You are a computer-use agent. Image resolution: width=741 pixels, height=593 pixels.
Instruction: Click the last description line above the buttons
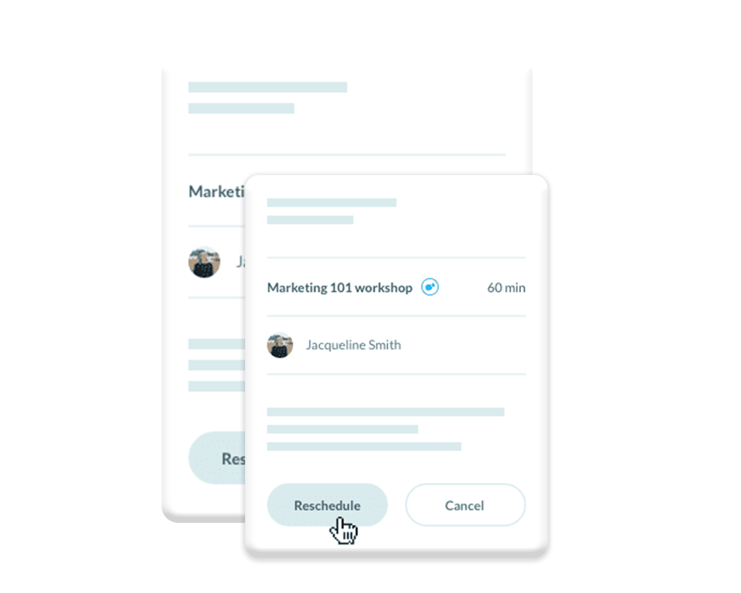pyautogui.click(x=364, y=446)
